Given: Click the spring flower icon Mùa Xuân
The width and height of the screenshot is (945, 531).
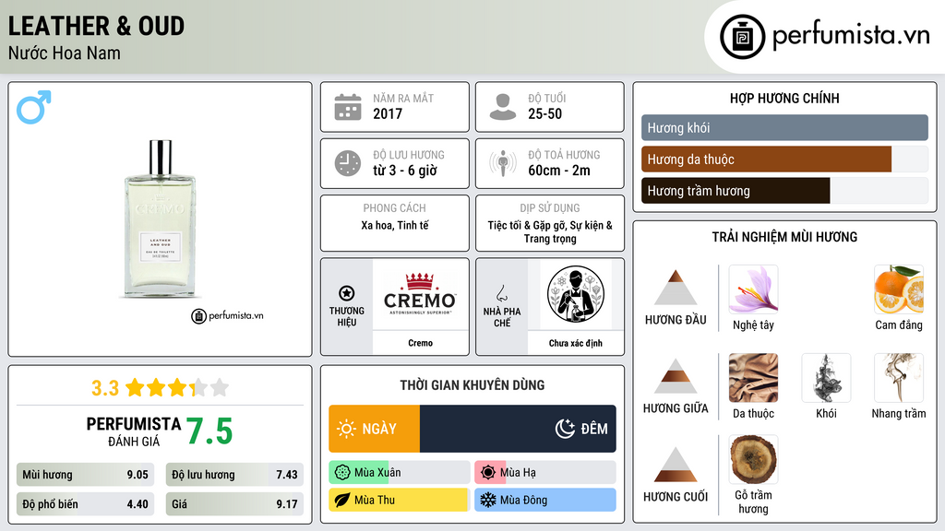Looking at the screenshot, I should pos(342,473).
